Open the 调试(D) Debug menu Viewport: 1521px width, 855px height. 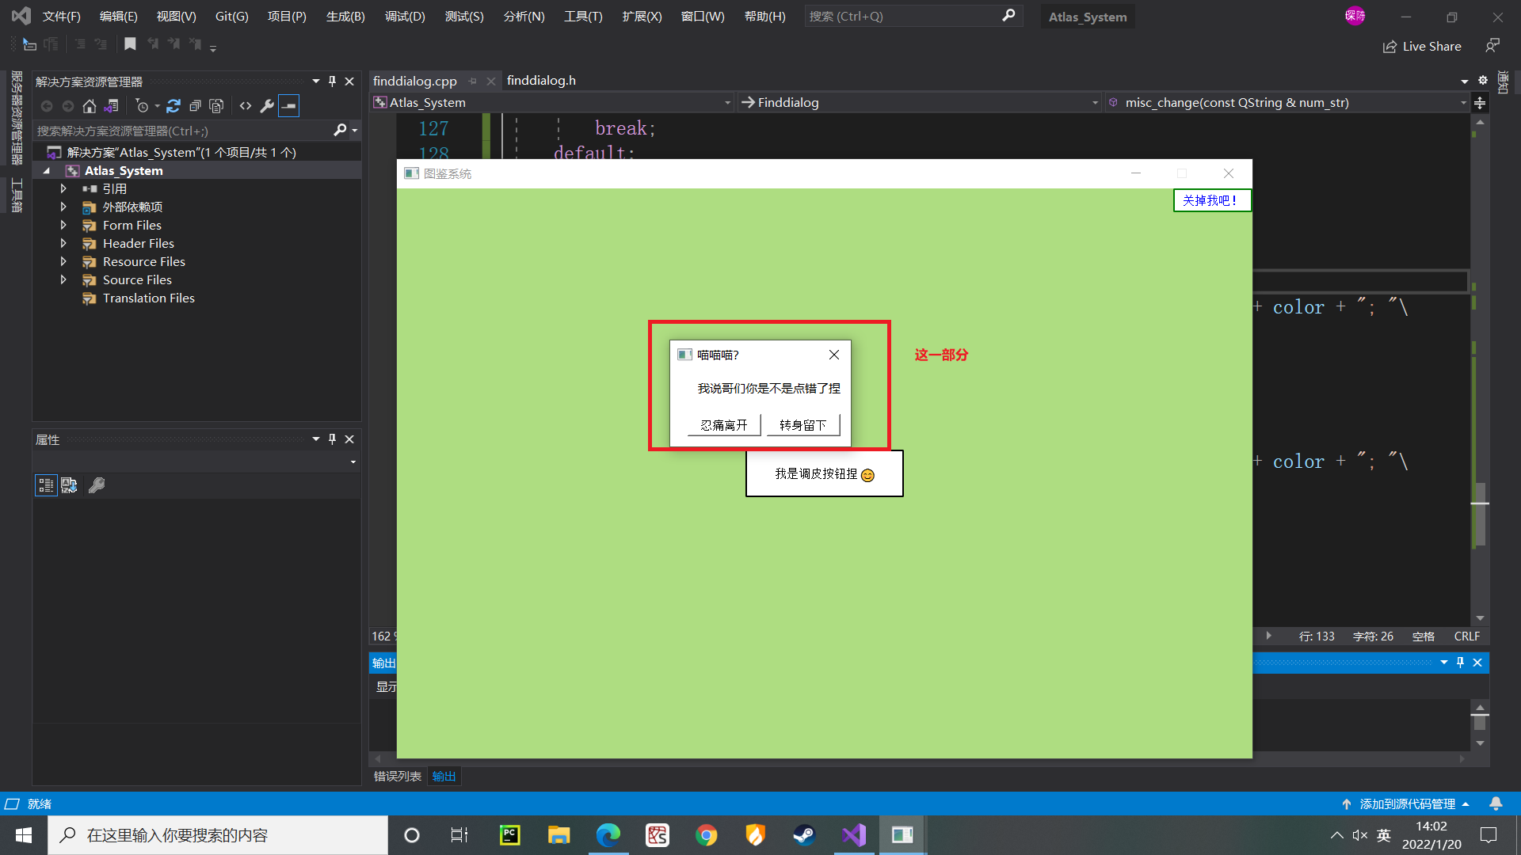[405, 17]
